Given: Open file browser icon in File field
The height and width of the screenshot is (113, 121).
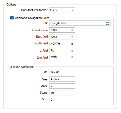Looking at the screenshot, I should pos(107,23).
